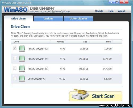Open the Other Cleaner tab
This screenshot has width=133, height=108.
coord(78,19)
